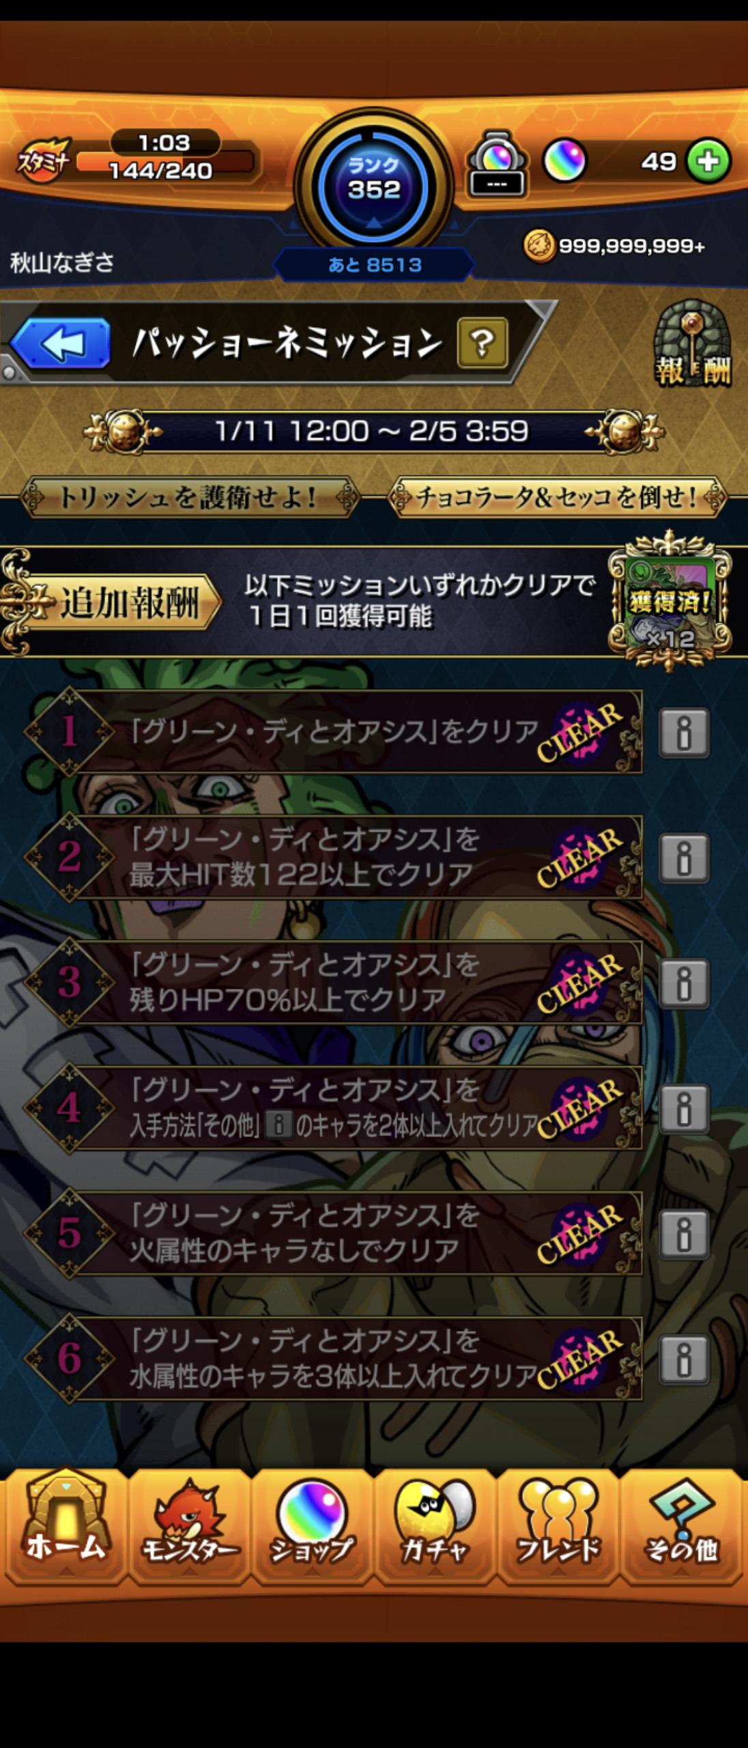Tap the blue back arrow button
This screenshot has height=1748, width=748.
pyautogui.click(x=60, y=343)
